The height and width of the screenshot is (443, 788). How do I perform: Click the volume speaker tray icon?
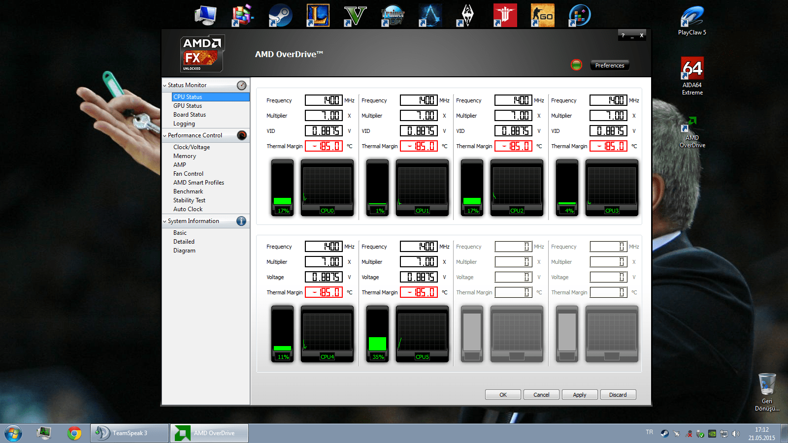[x=736, y=434]
